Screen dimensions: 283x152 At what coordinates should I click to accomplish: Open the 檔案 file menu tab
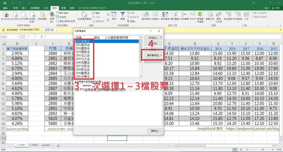(x=6, y=8)
